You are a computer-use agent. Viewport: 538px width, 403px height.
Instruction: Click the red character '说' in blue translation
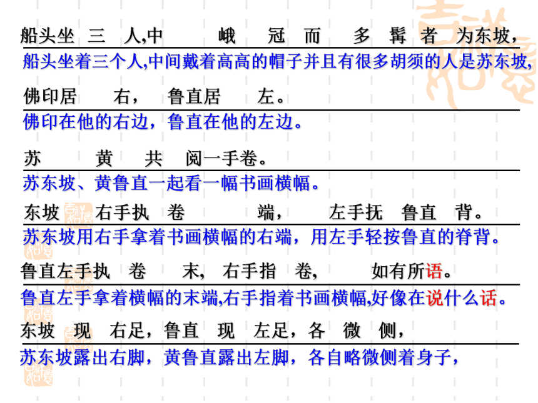434,297
